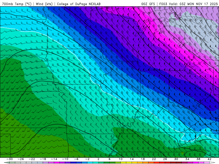Click the -30 color scale label

(x=10, y=159)
